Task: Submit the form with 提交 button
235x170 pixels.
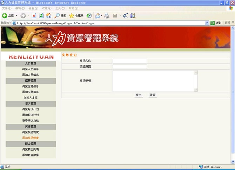Action: (139, 95)
